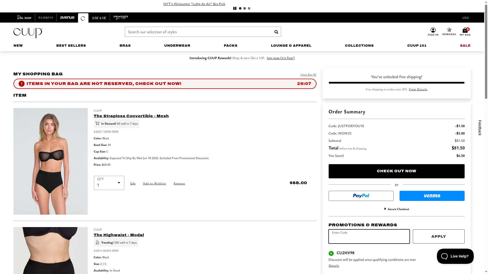Focus the Enter Code promo field

click(369, 236)
